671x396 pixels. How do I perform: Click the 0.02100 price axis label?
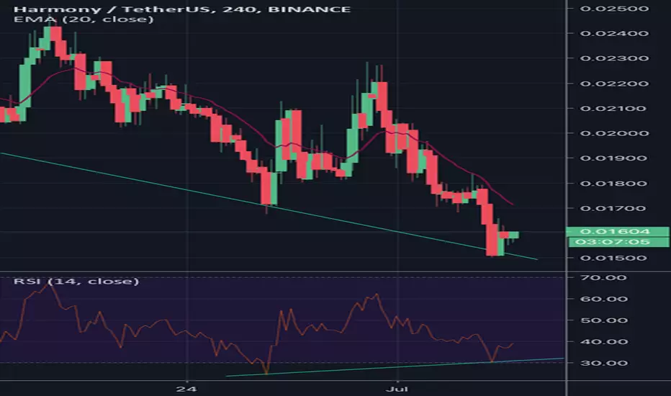614,108
